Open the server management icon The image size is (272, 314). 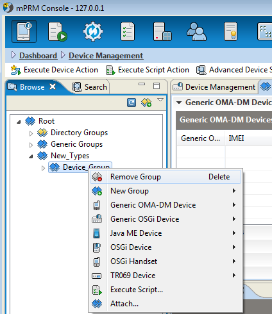pyautogui.click(x=162, y=31)
